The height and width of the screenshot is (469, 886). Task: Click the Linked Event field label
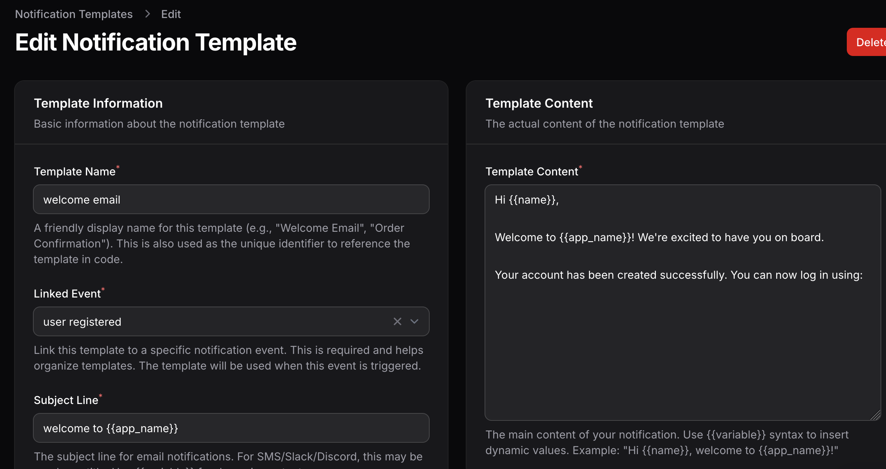pos(67,294)
